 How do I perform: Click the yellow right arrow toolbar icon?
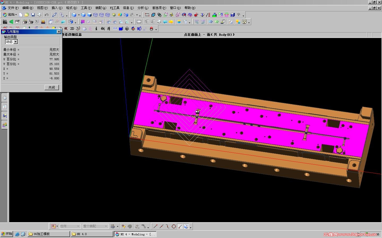[171, 22]
